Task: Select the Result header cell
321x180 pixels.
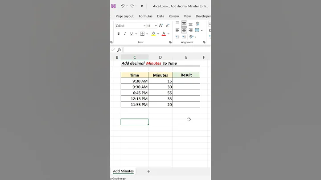Action: pos(186,75)
